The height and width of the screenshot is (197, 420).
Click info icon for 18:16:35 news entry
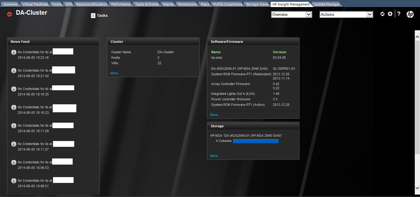[14, 89]
